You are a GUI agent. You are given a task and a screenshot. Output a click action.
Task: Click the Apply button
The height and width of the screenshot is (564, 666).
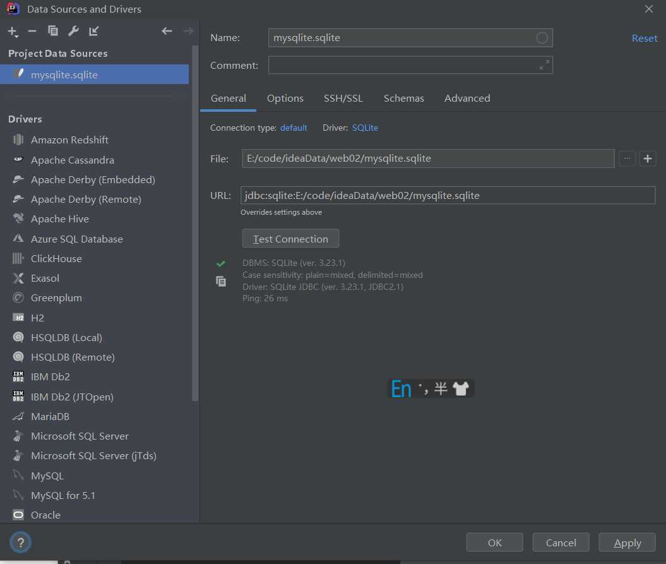pos(627,543)
